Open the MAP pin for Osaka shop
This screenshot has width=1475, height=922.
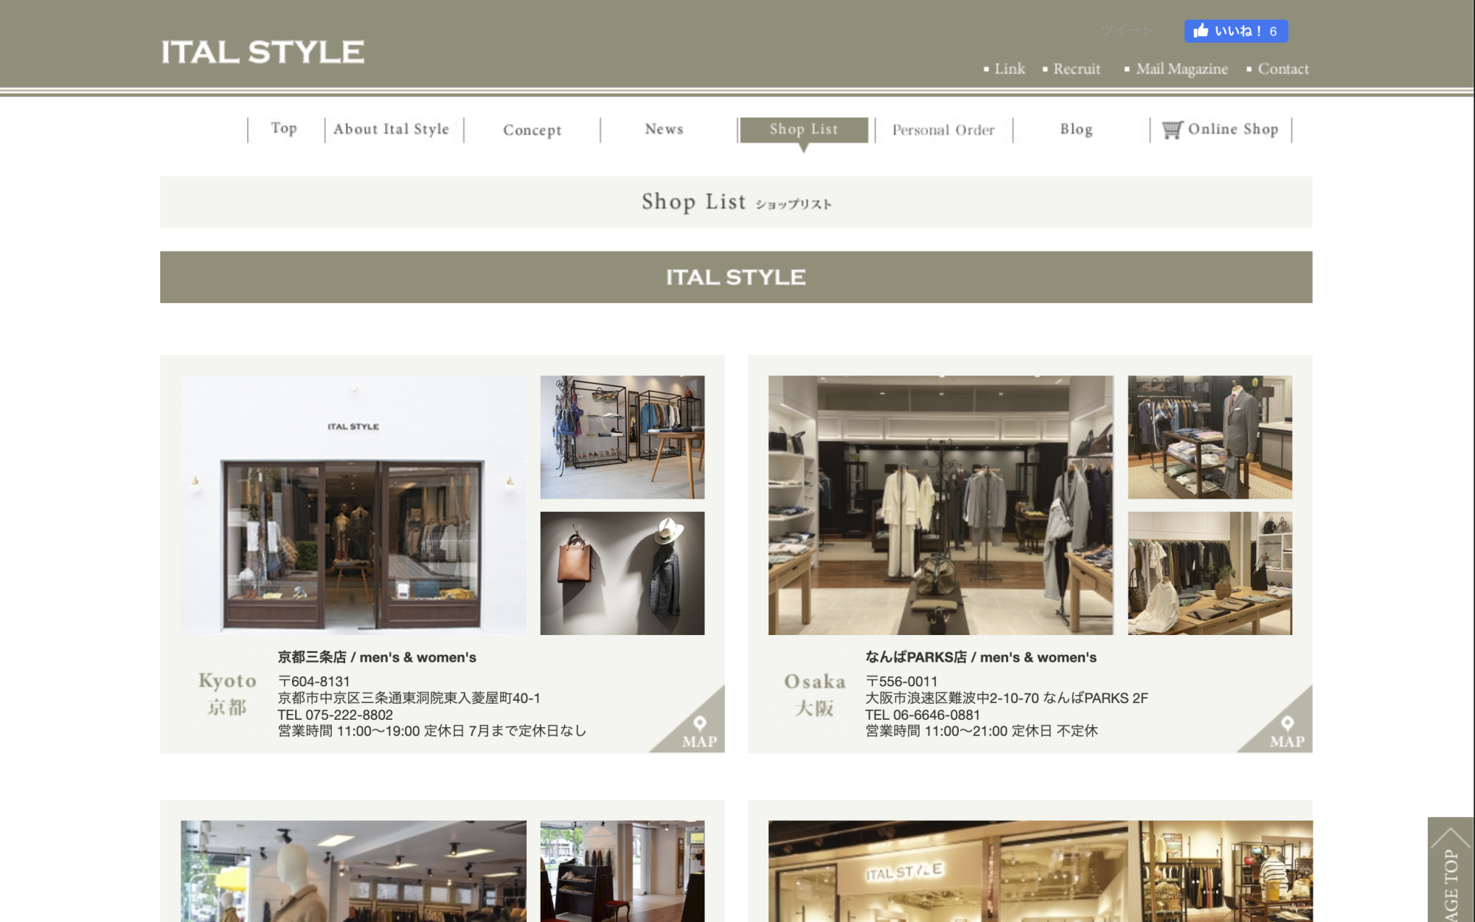coord(1287,730)
